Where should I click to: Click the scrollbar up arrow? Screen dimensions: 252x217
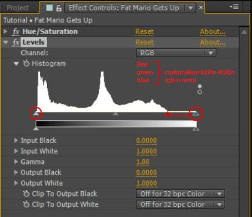click(244, 32)
